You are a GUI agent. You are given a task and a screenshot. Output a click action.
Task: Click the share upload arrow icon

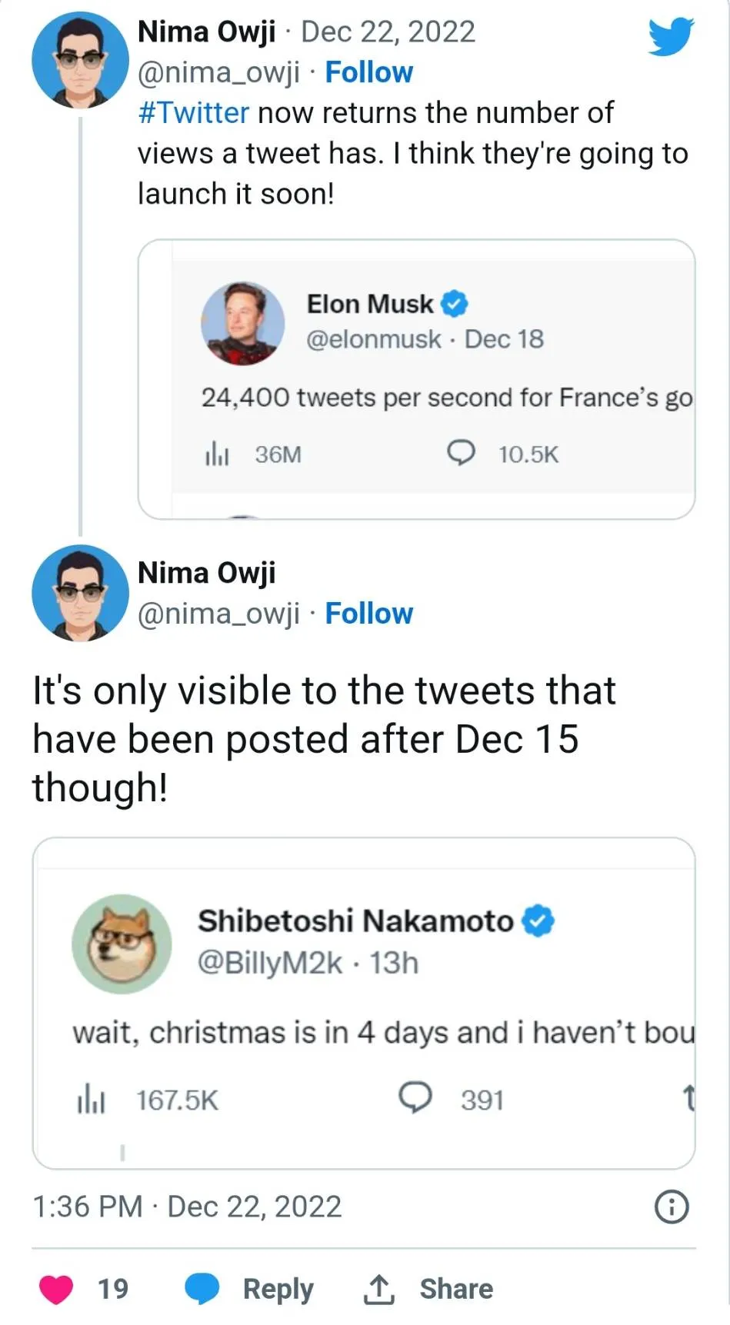pos(378,1290)
